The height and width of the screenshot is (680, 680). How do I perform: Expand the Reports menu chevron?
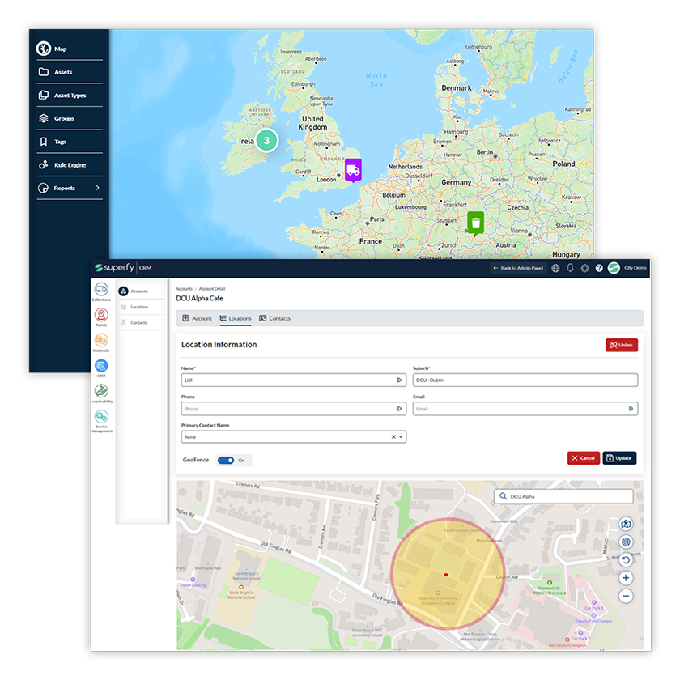[98, 188]
